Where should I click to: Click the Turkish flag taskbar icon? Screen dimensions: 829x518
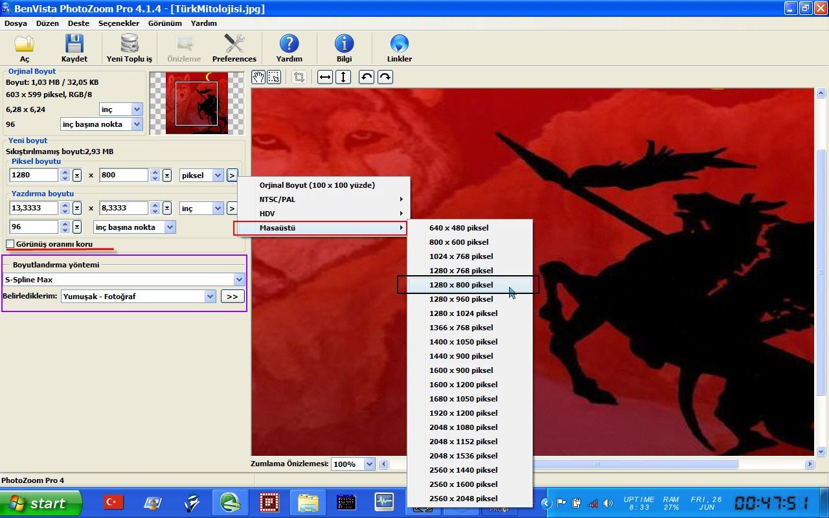(114, 502)
